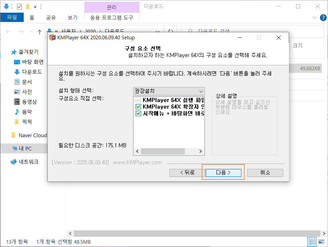Open 사진 in navigation pane
328x247 pixels.
[x=27, y=92]
